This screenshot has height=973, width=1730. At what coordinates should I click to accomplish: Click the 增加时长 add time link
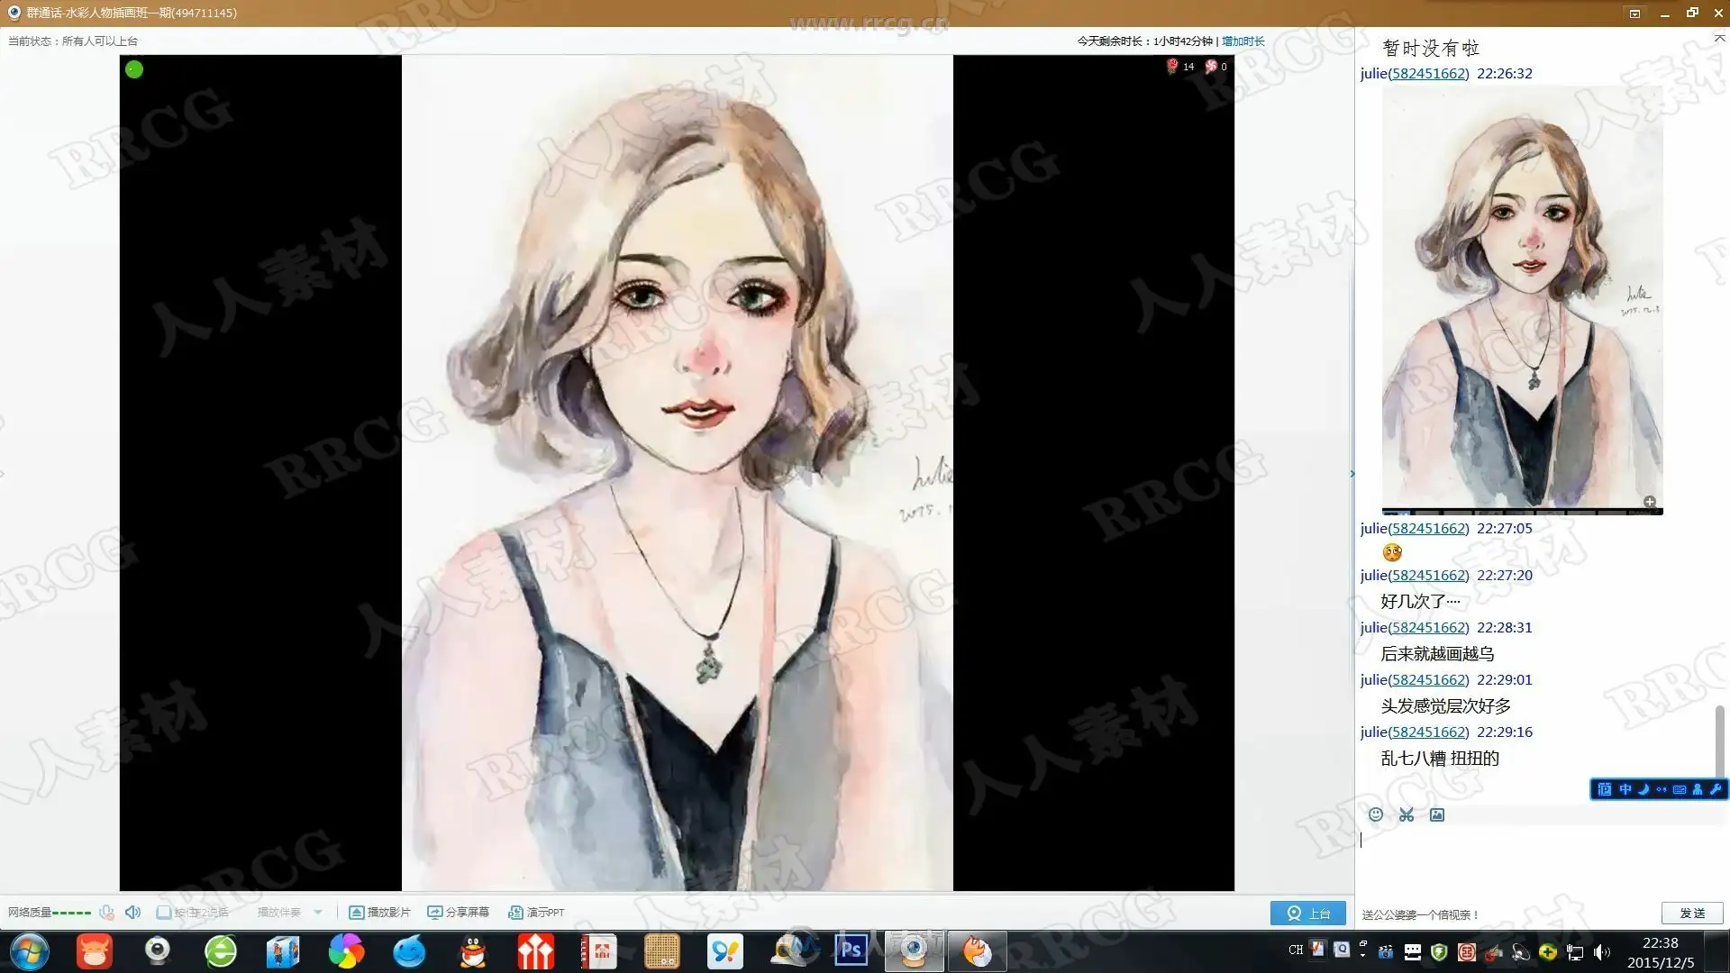pyautogui.click(x=1243, y=41)
